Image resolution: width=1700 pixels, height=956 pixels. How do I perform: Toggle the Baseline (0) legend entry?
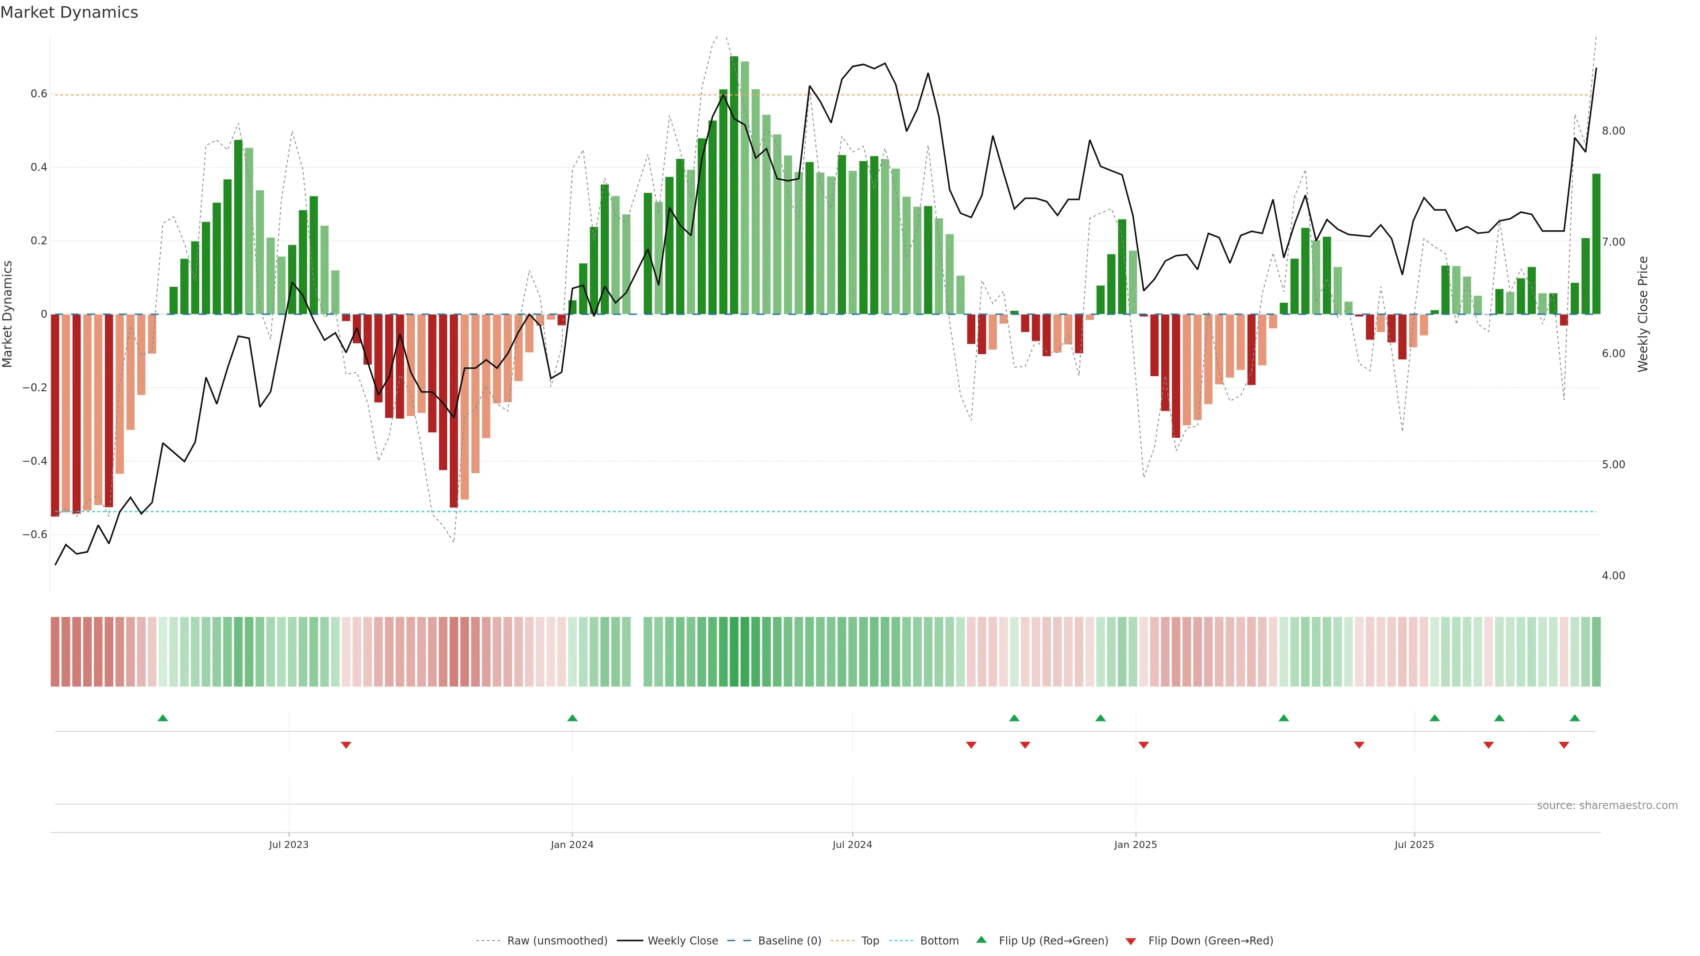(x=789, y=941)
